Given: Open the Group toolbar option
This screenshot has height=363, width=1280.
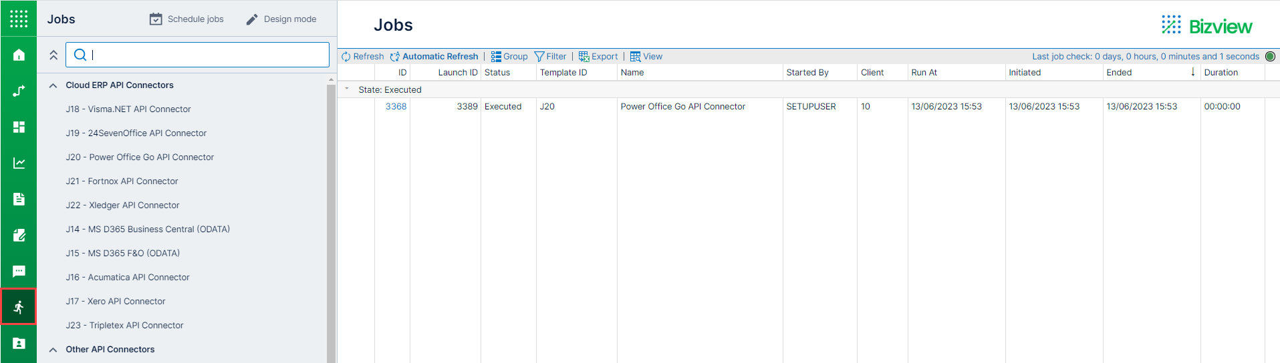Looking at the screenshot, I should pyautogui.click(x=509, y=57).
